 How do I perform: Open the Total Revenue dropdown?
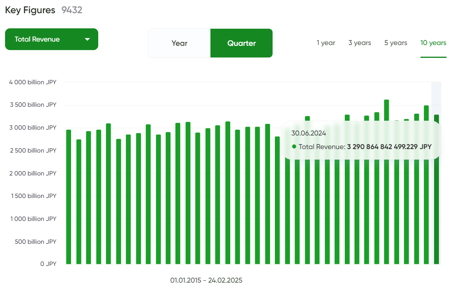pos(52,39)
